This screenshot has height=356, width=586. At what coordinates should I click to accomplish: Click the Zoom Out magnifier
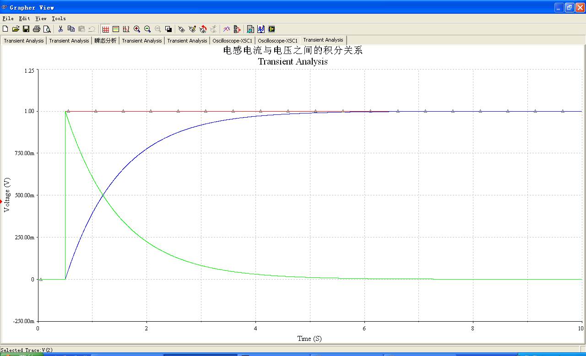(x=147, y=29)
